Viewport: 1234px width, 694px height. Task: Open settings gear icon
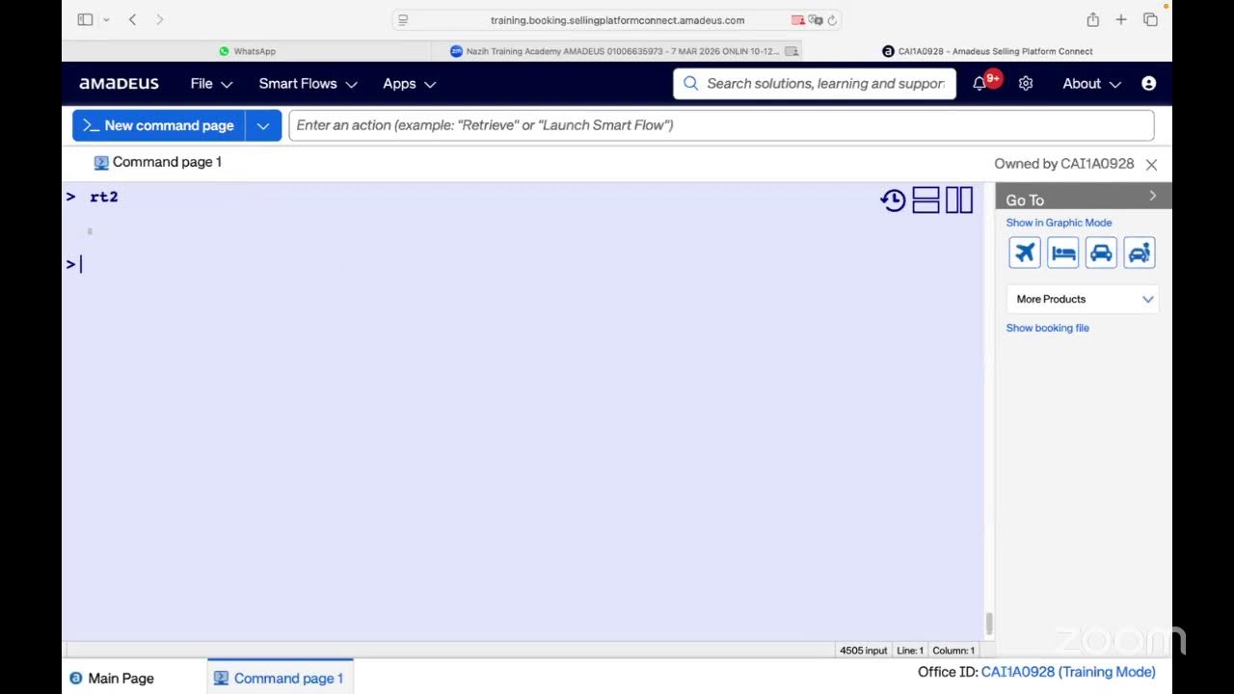pos(1026,84)
